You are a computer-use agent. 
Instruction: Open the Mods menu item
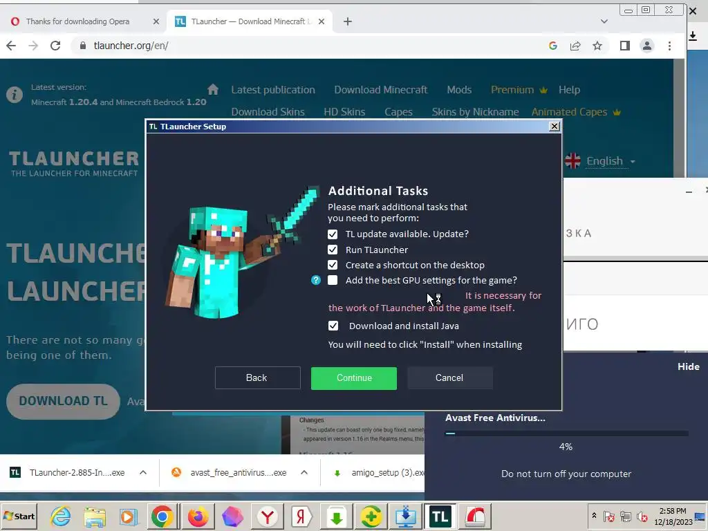(459, 90)
